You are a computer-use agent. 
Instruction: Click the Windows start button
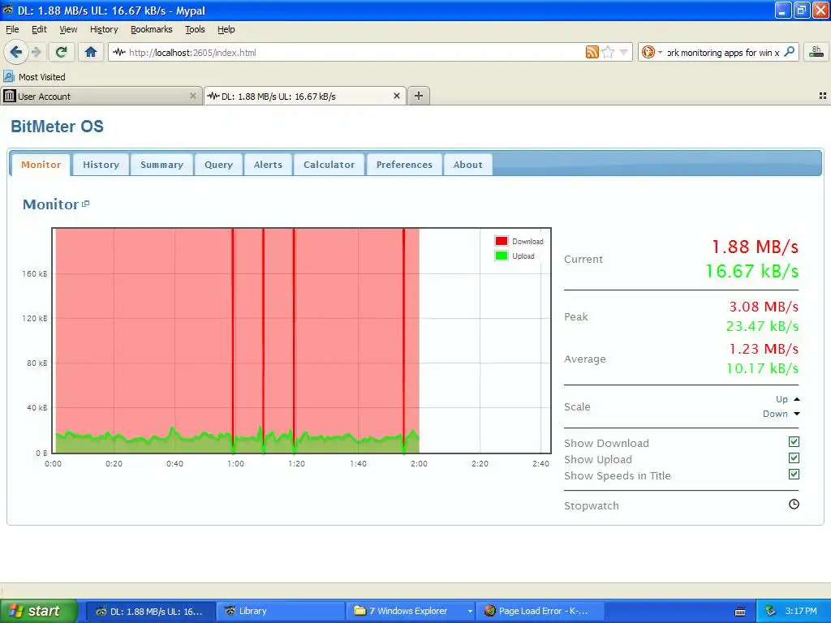pyautogui.click(x=38, y=611)
